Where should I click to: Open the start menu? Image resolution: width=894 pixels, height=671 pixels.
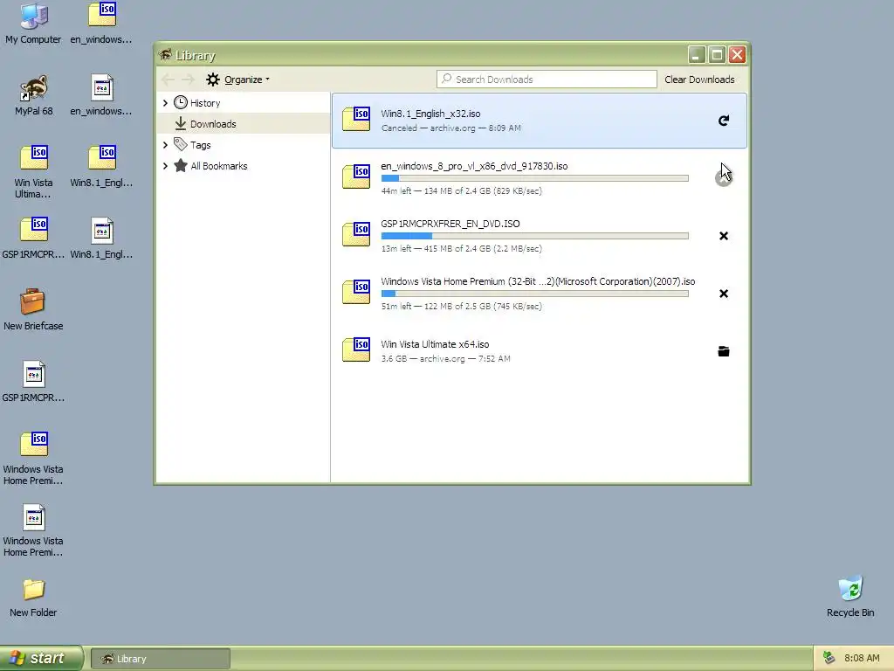pos(41,658)
